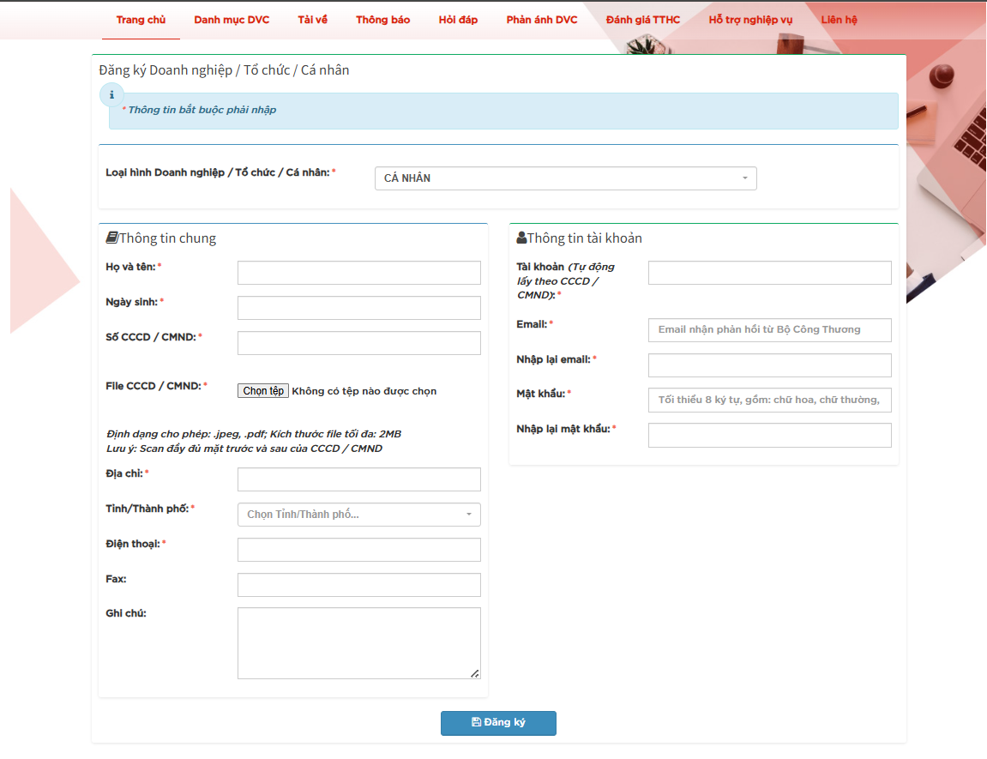Go to the Trang chủ menu item

pos(141,20)
